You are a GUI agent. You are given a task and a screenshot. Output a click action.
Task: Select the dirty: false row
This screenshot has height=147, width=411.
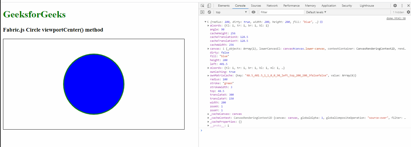220,53
